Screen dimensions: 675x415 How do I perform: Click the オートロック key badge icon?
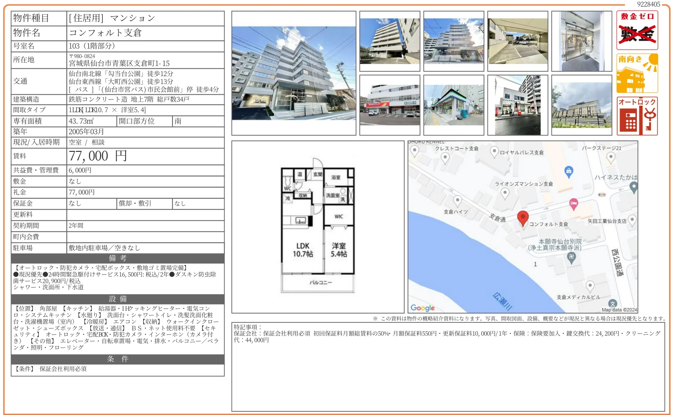[x=637, y=116]
